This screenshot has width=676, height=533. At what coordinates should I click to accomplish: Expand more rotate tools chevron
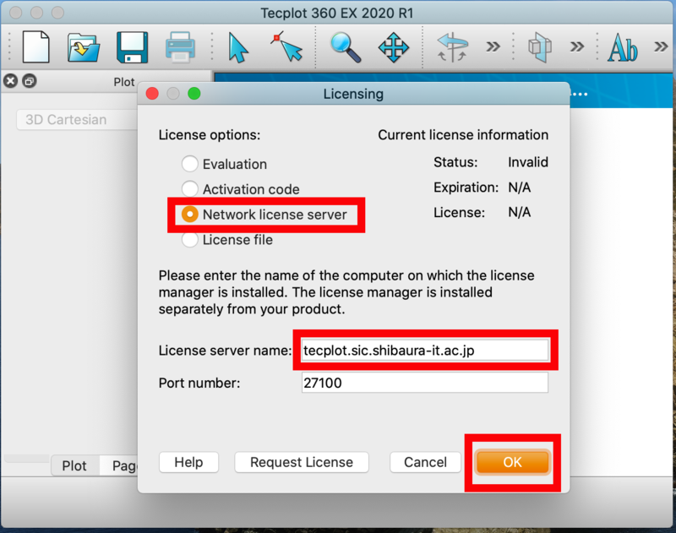(x=493, y=46)
